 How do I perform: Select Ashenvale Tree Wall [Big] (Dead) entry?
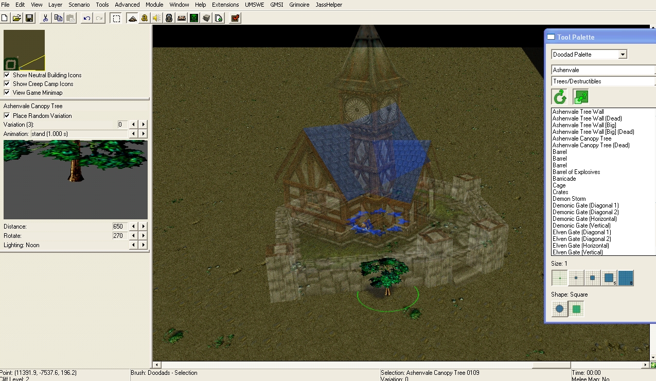pyautogui.click(x=593, y=132)
